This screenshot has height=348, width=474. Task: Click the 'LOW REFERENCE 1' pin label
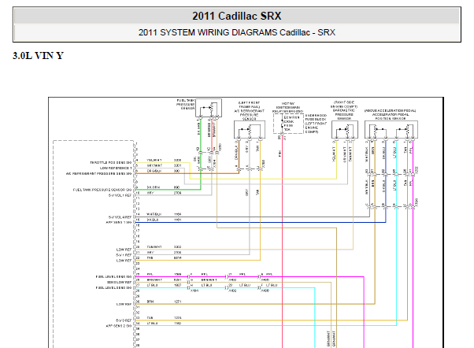pos(116,168)
